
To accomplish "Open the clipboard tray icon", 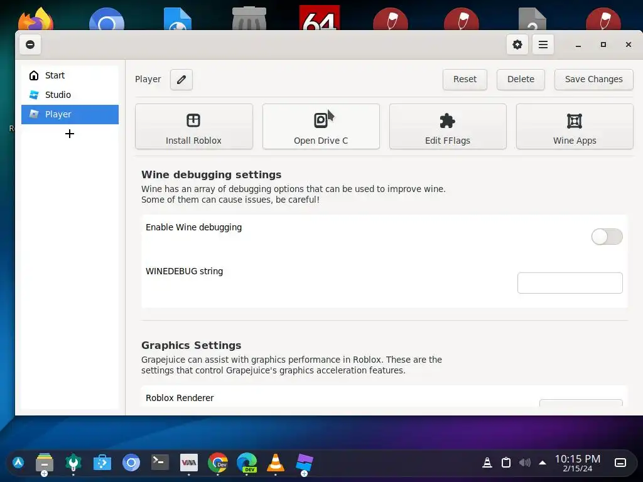I will coord(506,463).
